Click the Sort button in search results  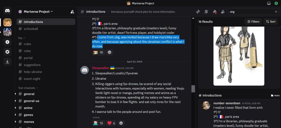[271, 22]
